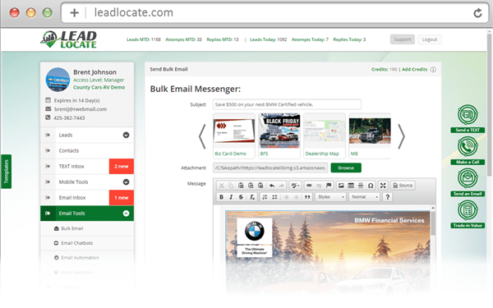Select the Dealership Map template thumbnail
Viewport: 493px width, 308px height.
(325, 136)
